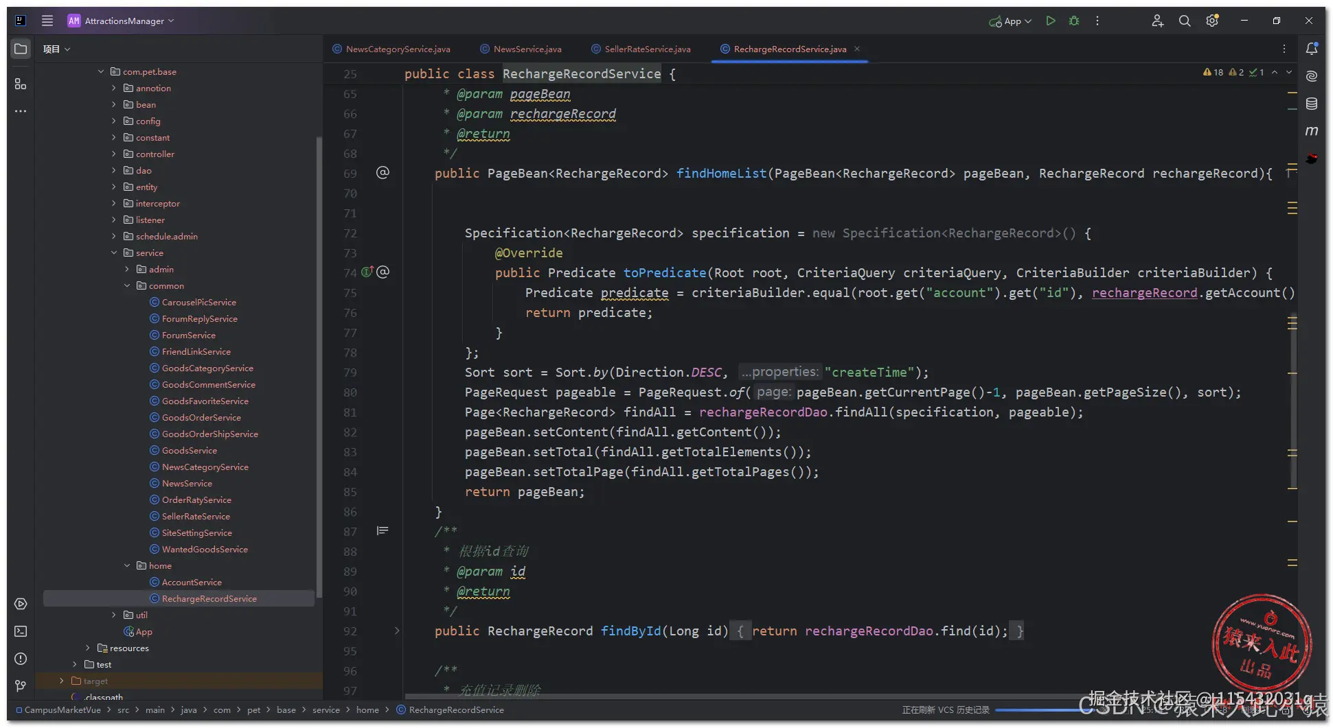The width and height of the screenshot is (1333, 728).
Task: Click the RechargeRecordService breadcrumb
Action: point(451,709)
